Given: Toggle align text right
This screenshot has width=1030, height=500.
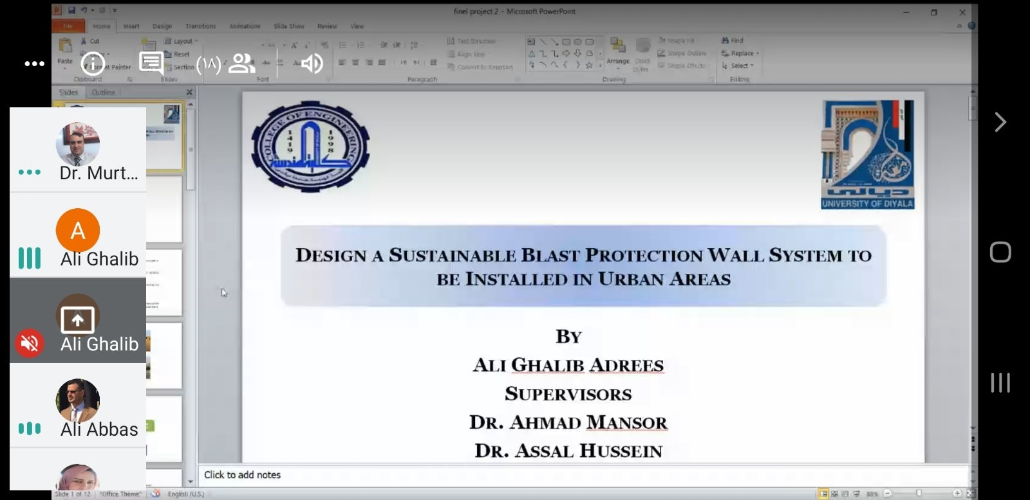Looking at the screenshot, I should pos(369,62).
